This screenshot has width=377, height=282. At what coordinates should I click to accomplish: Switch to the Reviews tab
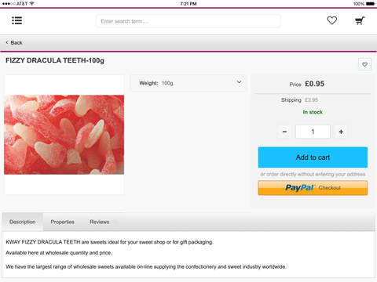tap(100, 222)
